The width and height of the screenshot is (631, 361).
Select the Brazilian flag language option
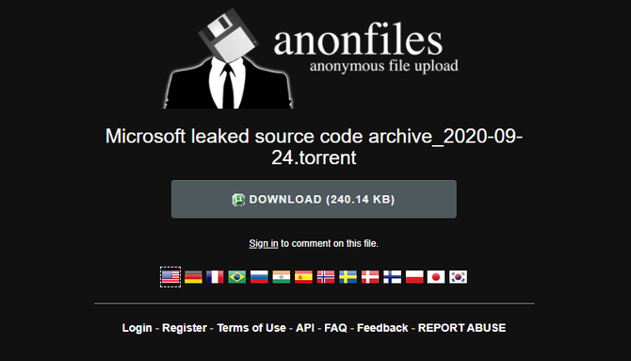click(237, 277)
